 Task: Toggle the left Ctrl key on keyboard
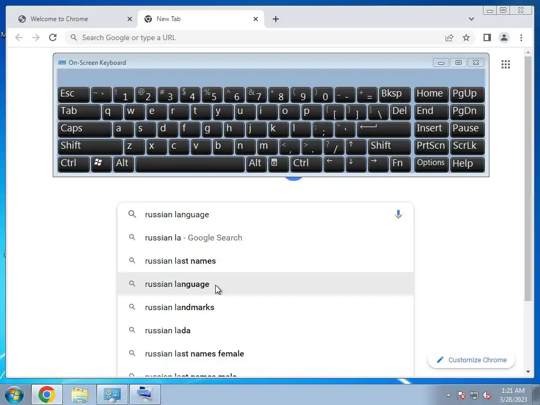74,164
